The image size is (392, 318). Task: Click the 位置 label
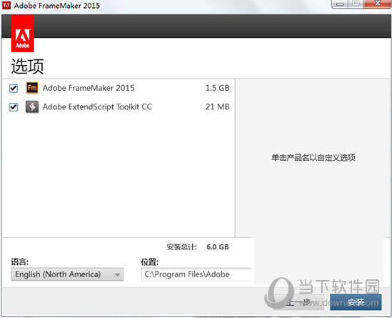tap(149, 262)
